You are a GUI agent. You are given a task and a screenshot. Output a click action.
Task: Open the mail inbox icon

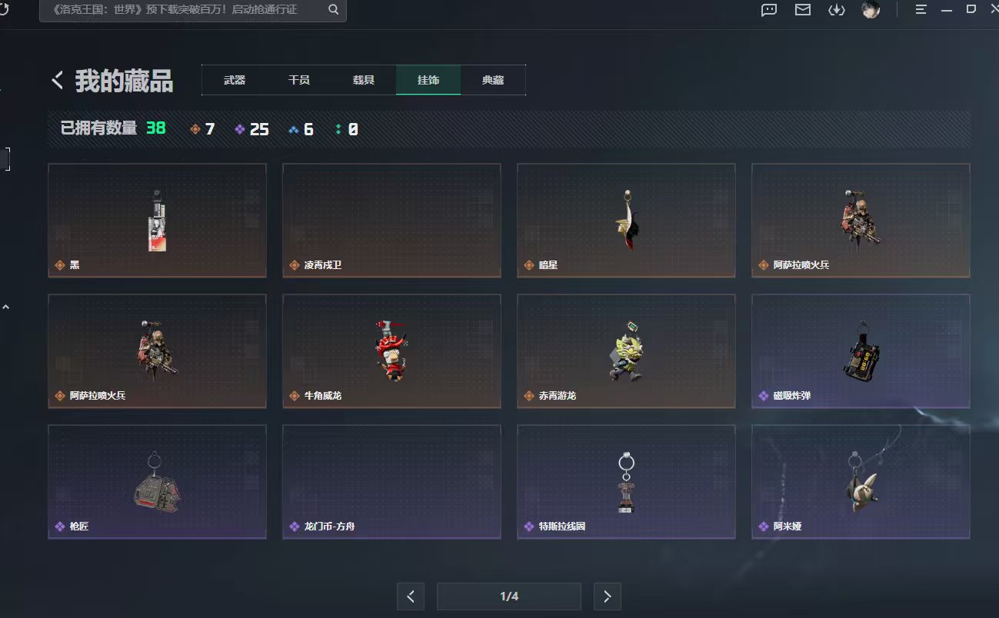(802, 10)
